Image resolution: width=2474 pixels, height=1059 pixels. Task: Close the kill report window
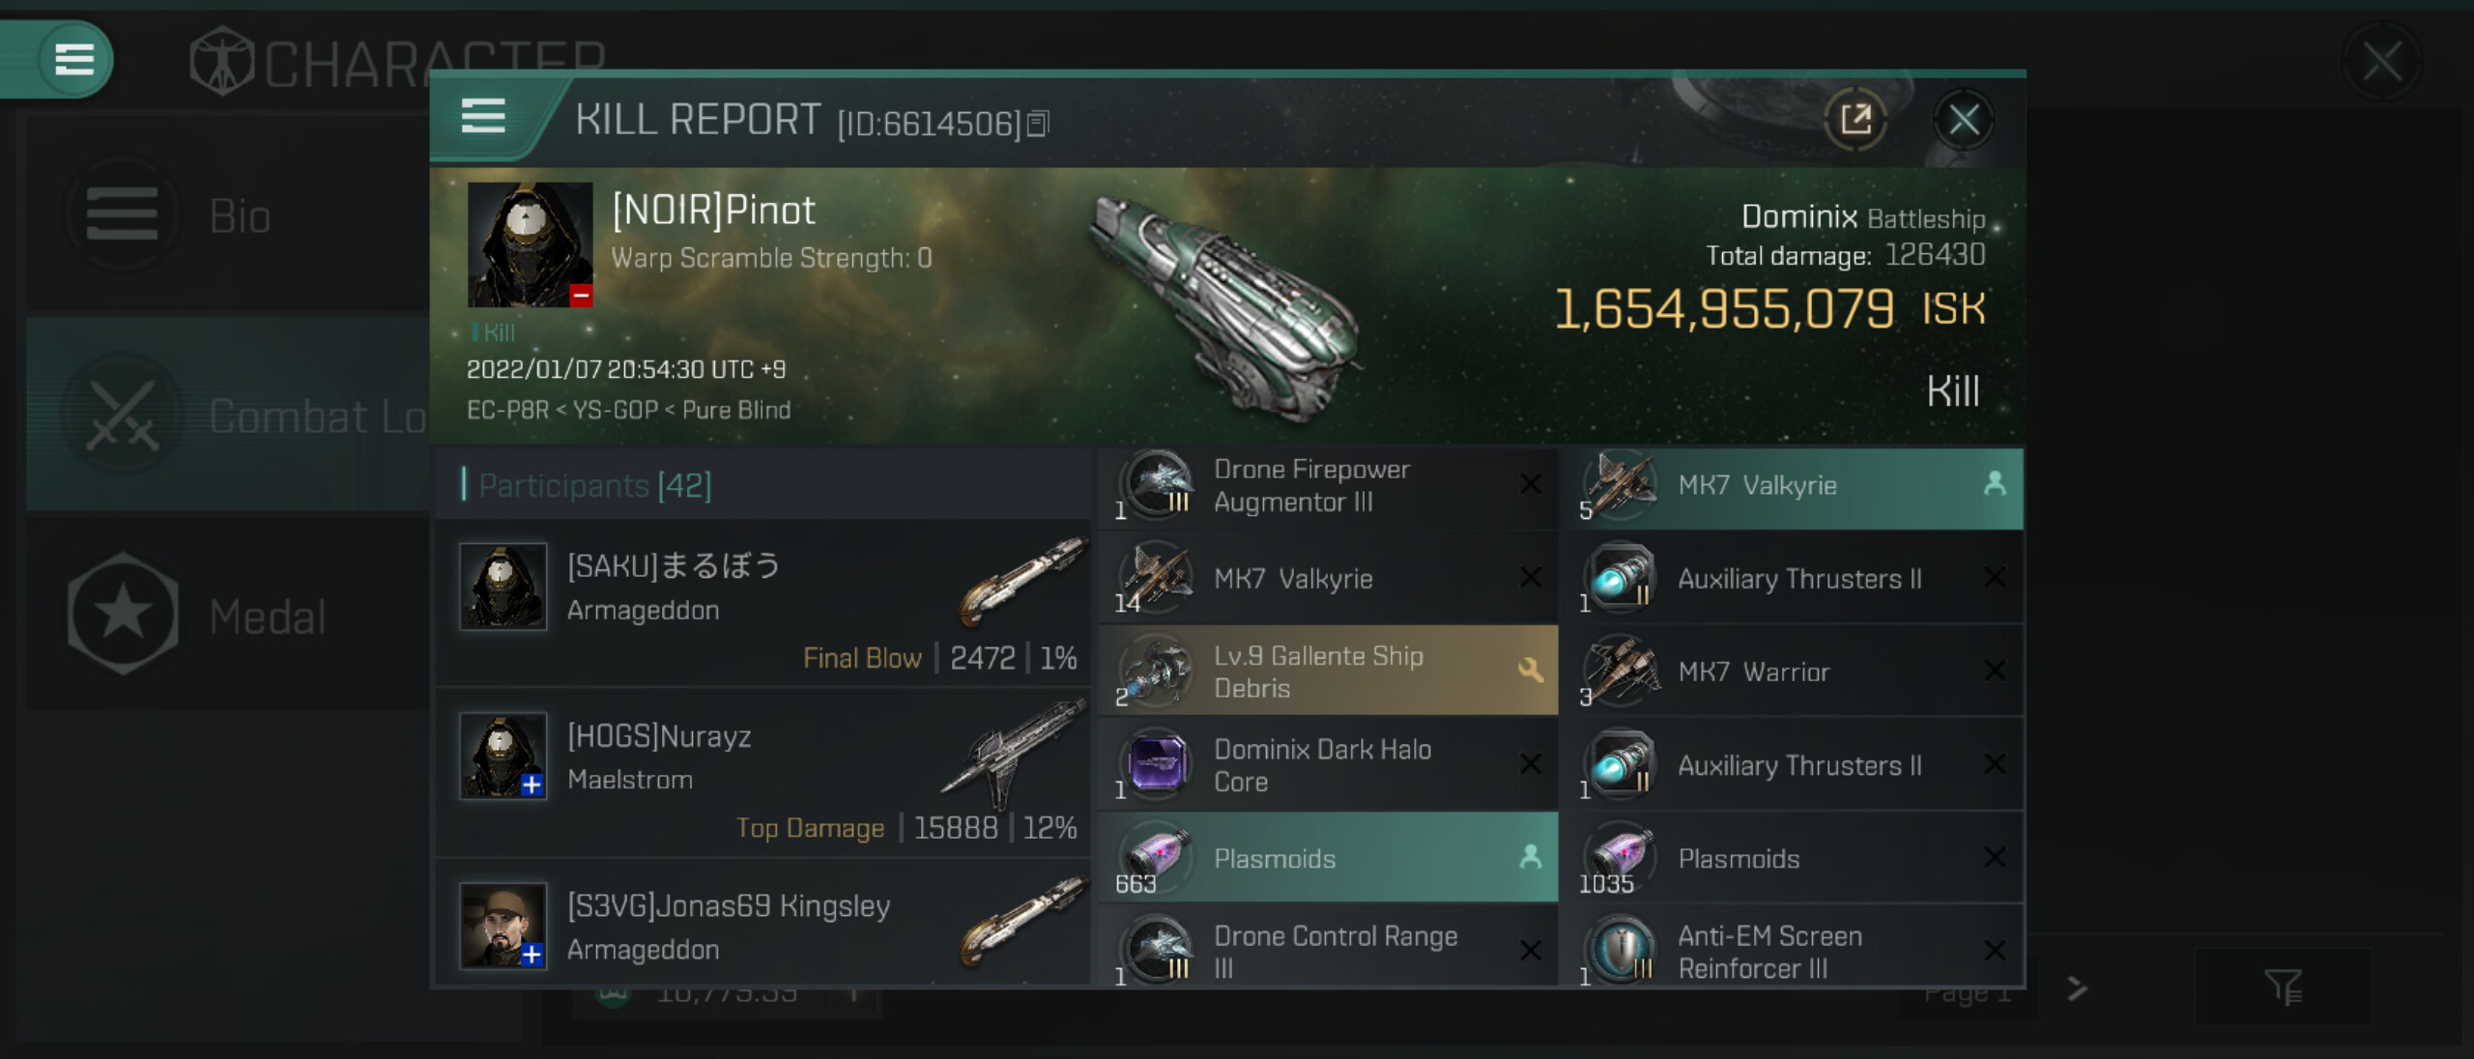pos(1963,120)
